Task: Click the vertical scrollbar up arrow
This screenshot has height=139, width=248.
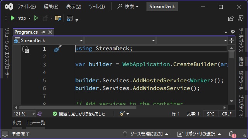Action: pyautogui.click(x=231, y=48)
